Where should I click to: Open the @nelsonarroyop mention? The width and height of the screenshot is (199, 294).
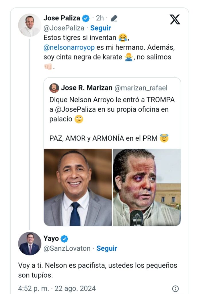click(x=71, y=47)
